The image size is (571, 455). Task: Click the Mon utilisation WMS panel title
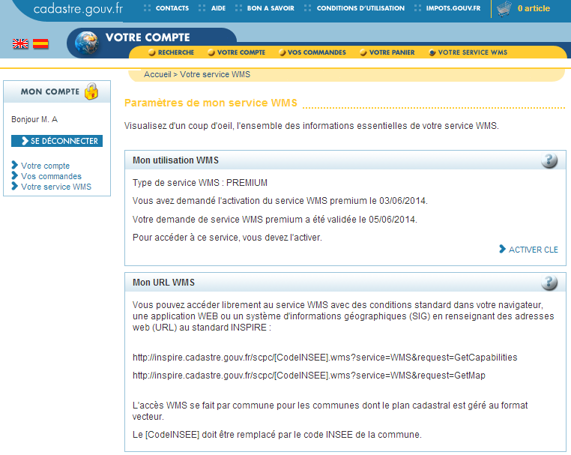tap(175, 160)
